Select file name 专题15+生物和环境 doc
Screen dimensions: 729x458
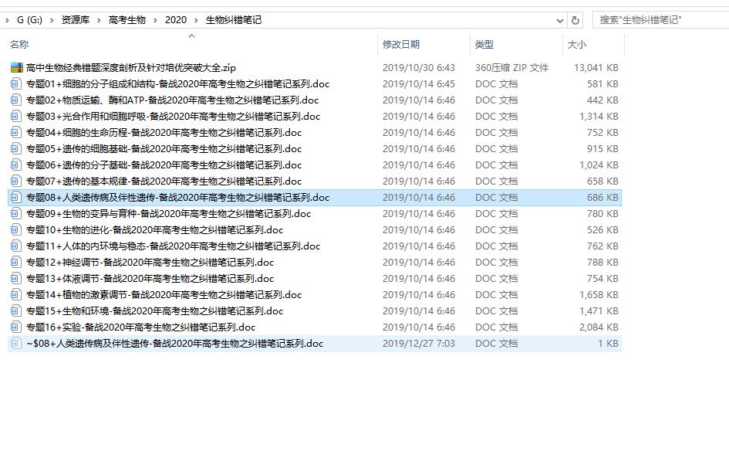(x=154, y=311)
